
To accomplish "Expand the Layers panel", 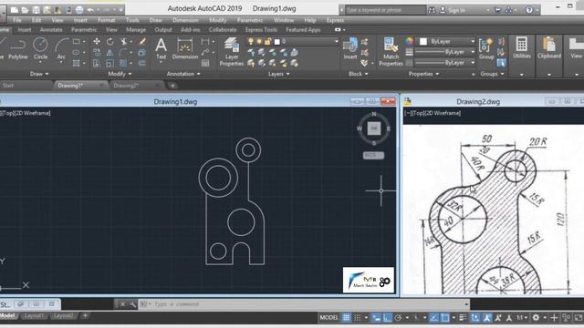I will coord(279,74).
